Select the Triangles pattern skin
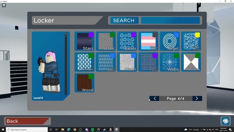This screenshot has width=234, height=132. 84,62
